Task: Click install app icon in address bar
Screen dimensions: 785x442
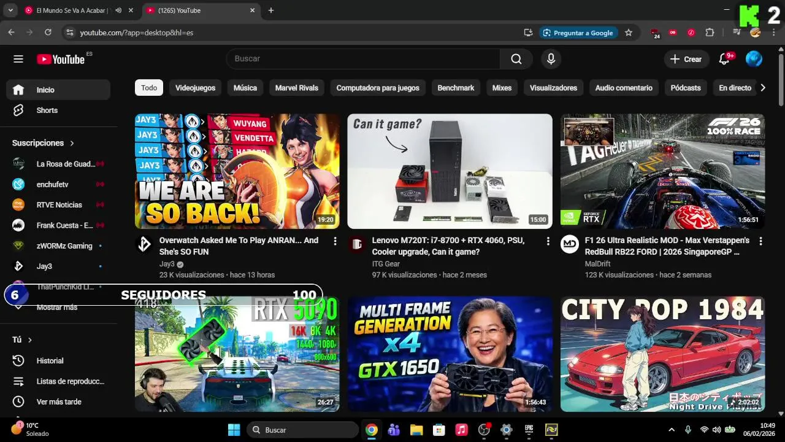Action: 528,33
